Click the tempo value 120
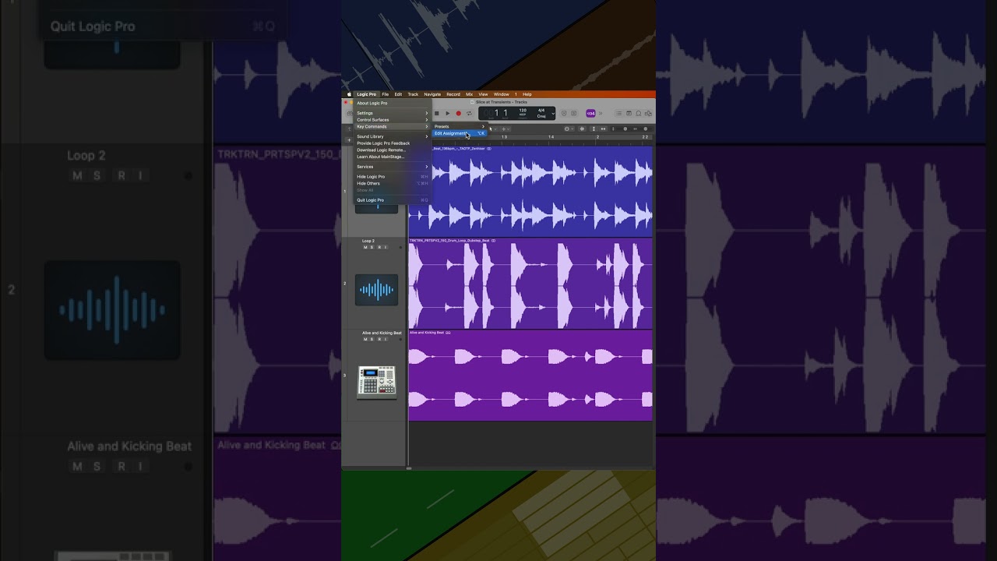The image size is (997, 561). click(x=523, y=111)
